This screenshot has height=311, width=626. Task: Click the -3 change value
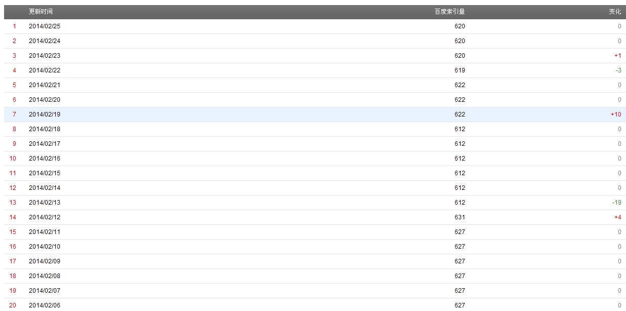(618, 70)
